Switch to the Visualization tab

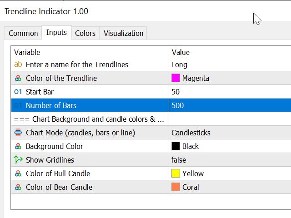pyautogui.click(x=123, y=33)
